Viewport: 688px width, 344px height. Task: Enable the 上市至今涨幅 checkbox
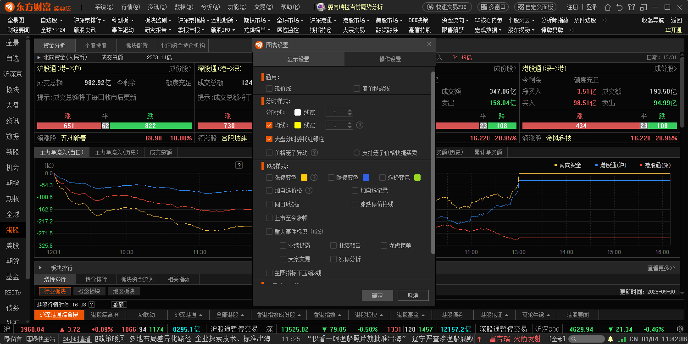(269, 218)
